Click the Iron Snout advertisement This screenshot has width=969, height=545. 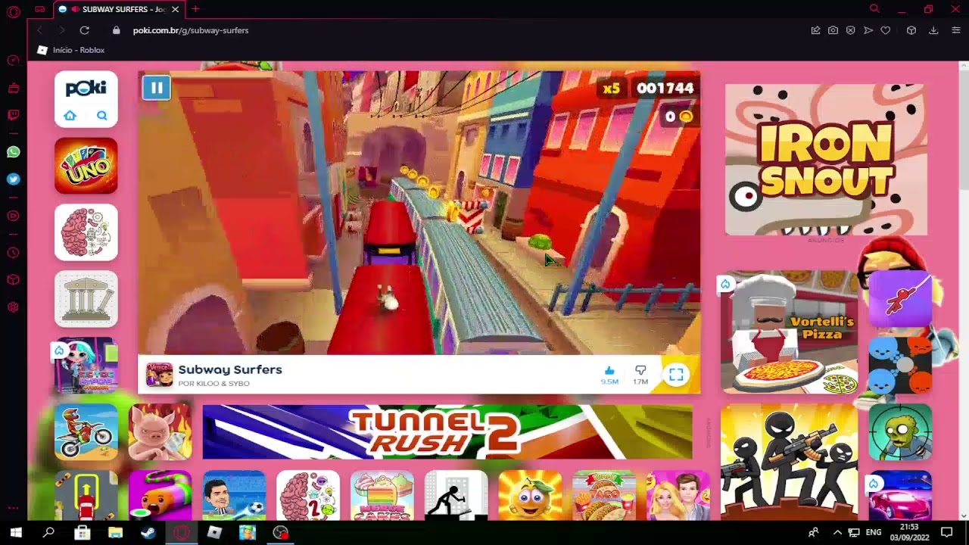826,160
